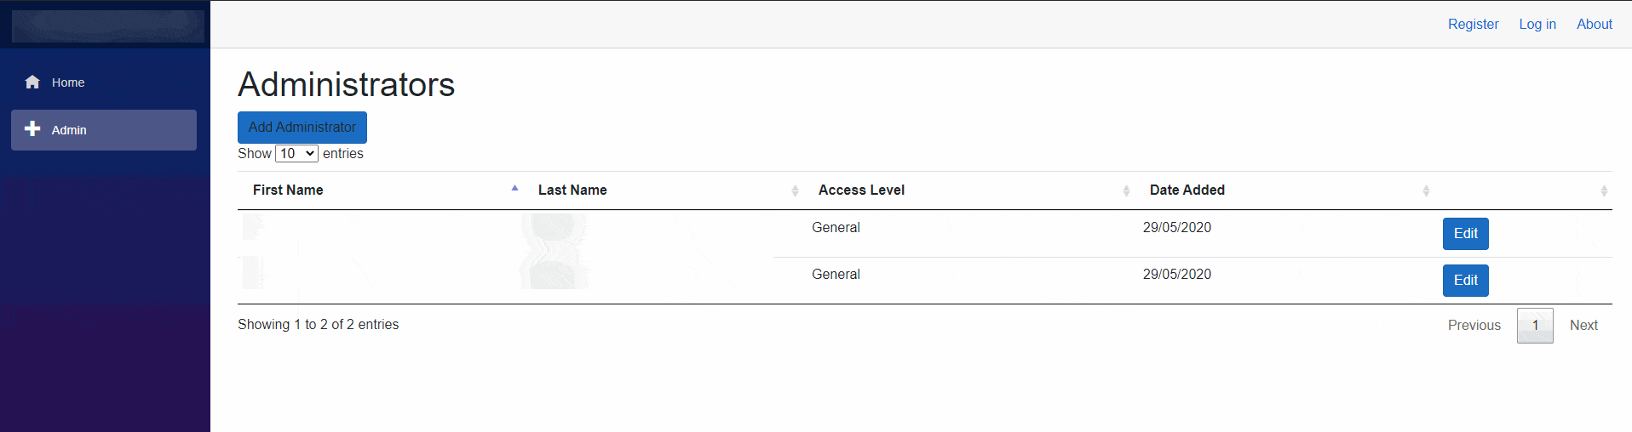Go to the Next page

tap(1583, 326)
